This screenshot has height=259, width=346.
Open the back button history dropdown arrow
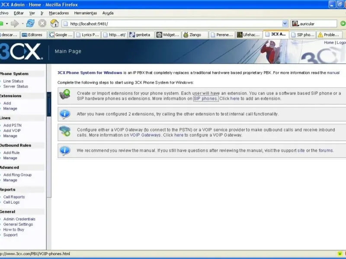click(7, 24)
